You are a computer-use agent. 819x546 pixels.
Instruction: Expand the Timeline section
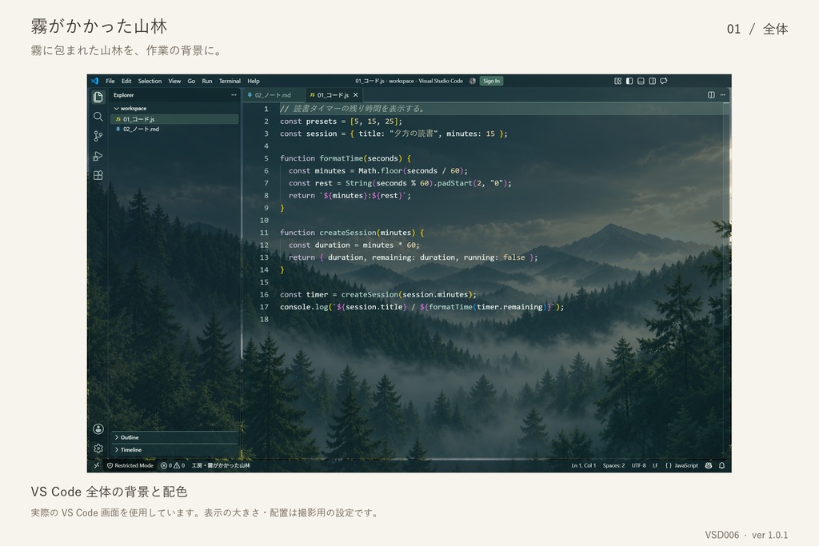[174, 450]
